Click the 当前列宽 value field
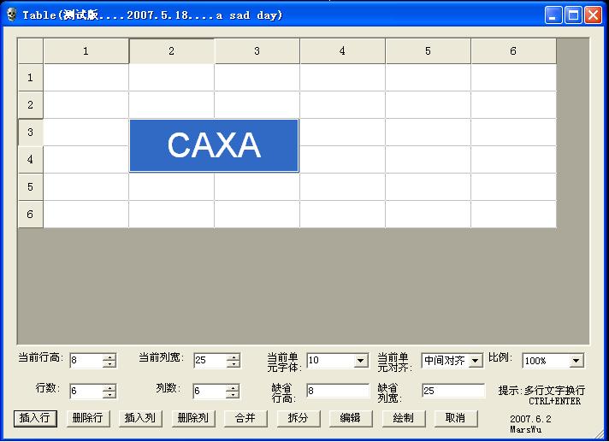 (x=210, y=361)
